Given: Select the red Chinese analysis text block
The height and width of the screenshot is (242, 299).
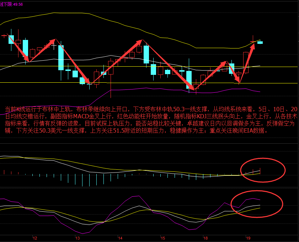Looking at the screenshot, I should pos(149,120).
